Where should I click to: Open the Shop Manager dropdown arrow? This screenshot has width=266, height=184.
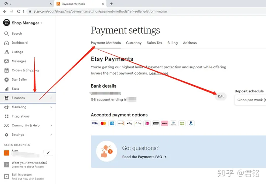[41, 23]
